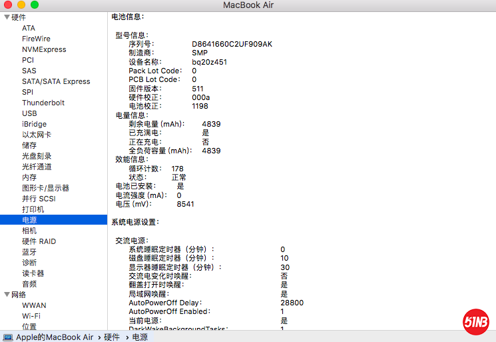Viewport: 496px width, 342px height.
Task: Click the green zoom window button
Action: click(35, 5)
